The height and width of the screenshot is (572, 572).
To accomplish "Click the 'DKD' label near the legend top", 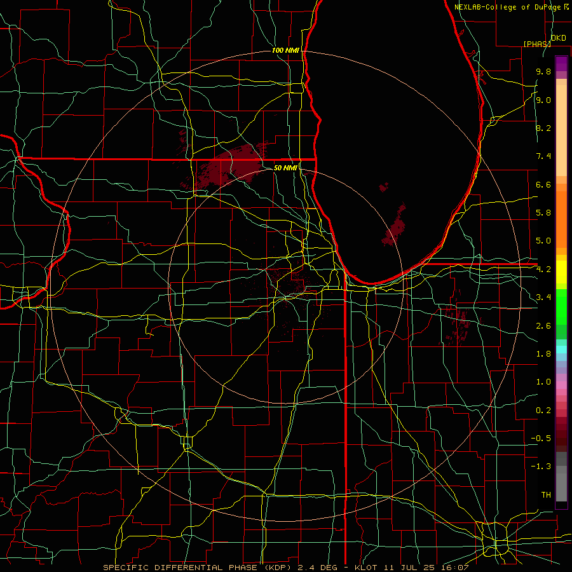I will click(x=559, y=38).
